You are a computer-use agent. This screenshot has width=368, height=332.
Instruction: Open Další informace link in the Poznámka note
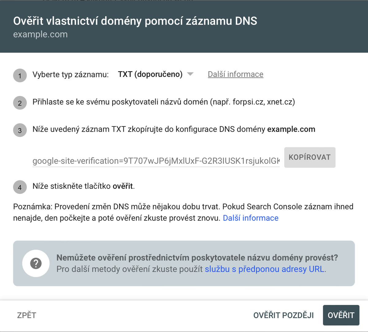pos(251,218)
